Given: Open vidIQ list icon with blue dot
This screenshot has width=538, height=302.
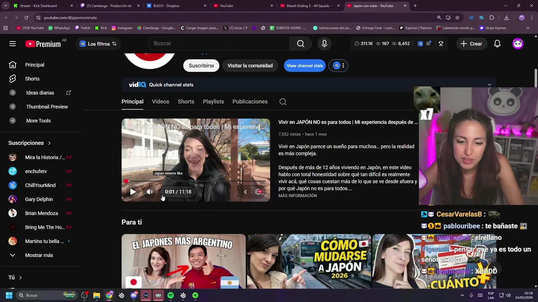Looking at the screenshot, I should tap(428, 44).
